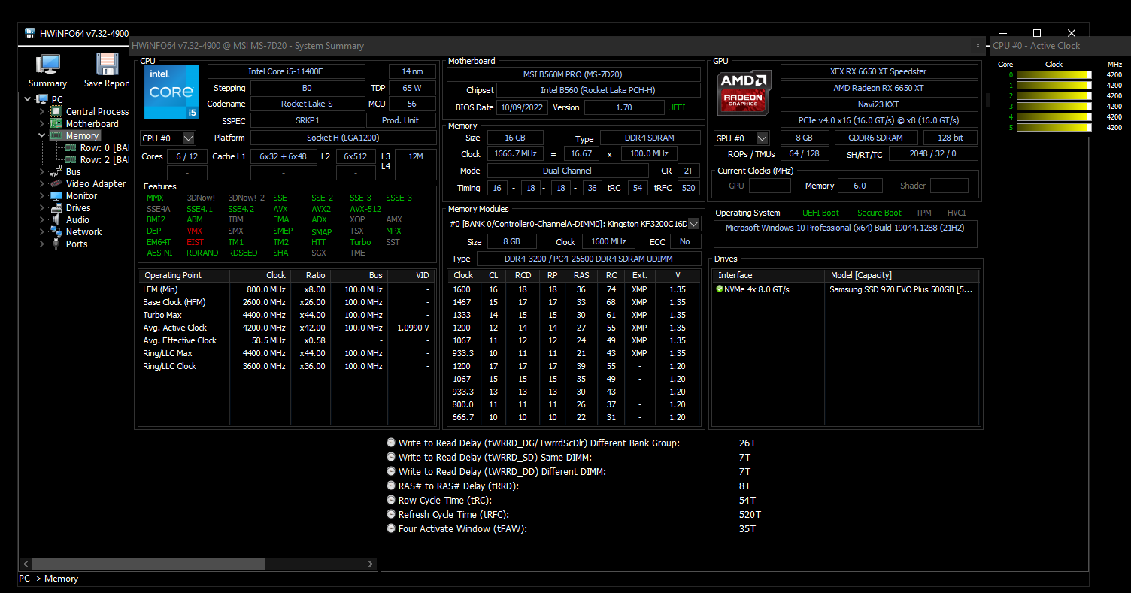
Task: Click the green NVMe drive status icon
Action: 720,289
